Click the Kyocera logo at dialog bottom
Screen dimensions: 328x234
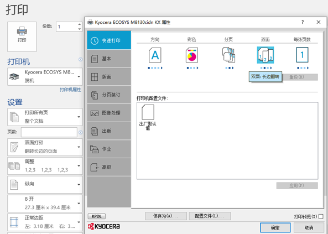tap(104, 226)
